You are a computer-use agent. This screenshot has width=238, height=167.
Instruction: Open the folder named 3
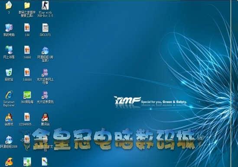(x=9, y=5)
